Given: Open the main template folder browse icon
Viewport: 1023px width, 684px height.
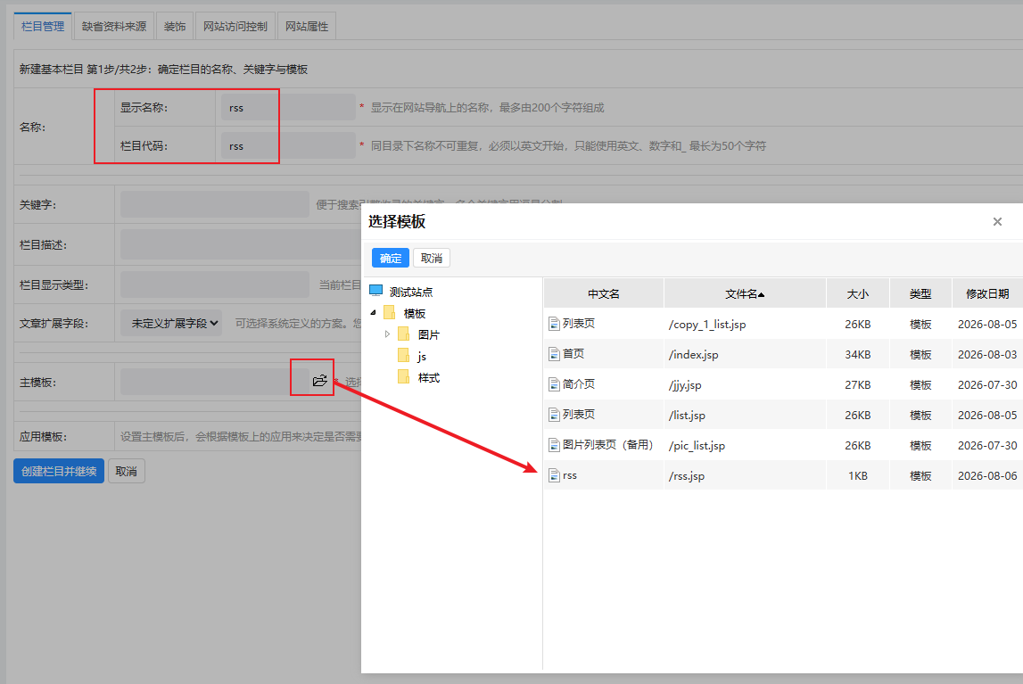Looking at the screenshot, I should [x=319, y=380].
